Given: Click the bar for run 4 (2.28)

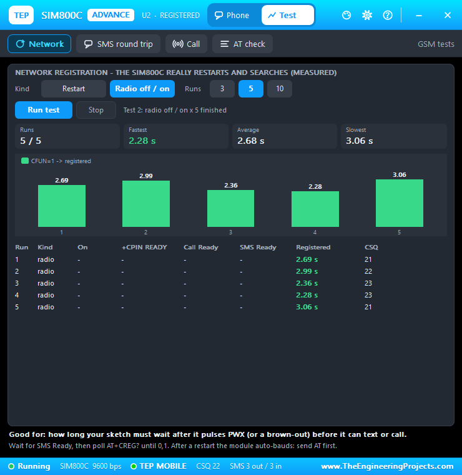Looking at the screenshot, I should (x=315, y=209).
